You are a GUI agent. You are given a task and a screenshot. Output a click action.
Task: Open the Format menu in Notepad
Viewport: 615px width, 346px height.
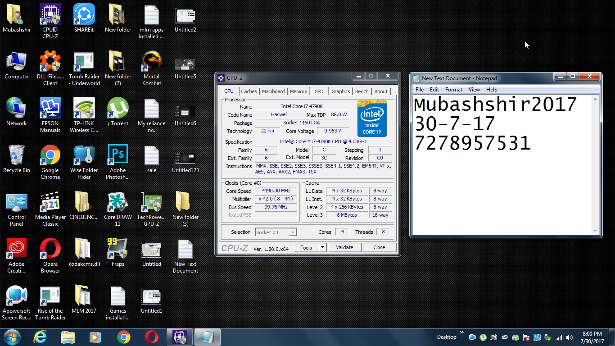pyautogui.click(x=454, y=90)
